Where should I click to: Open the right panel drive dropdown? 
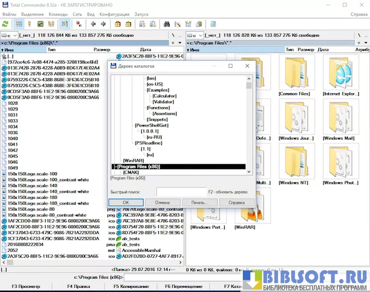click(195, 35)
